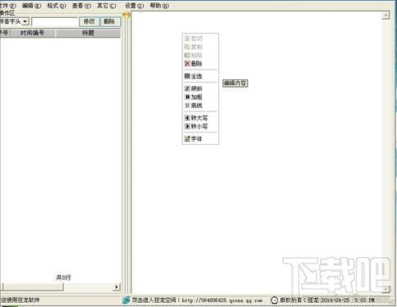Click the horizontal scrollbar right arrow
Image resolution: width=397 pixels, height=307 pixels.
117,287
